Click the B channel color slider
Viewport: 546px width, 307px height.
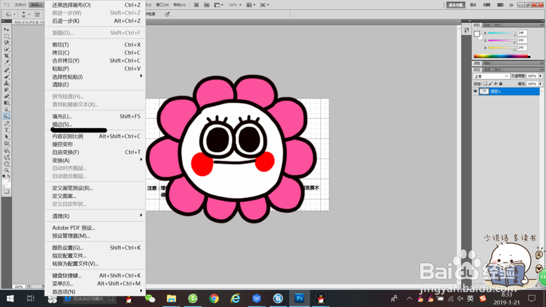(x=502, y=48)
